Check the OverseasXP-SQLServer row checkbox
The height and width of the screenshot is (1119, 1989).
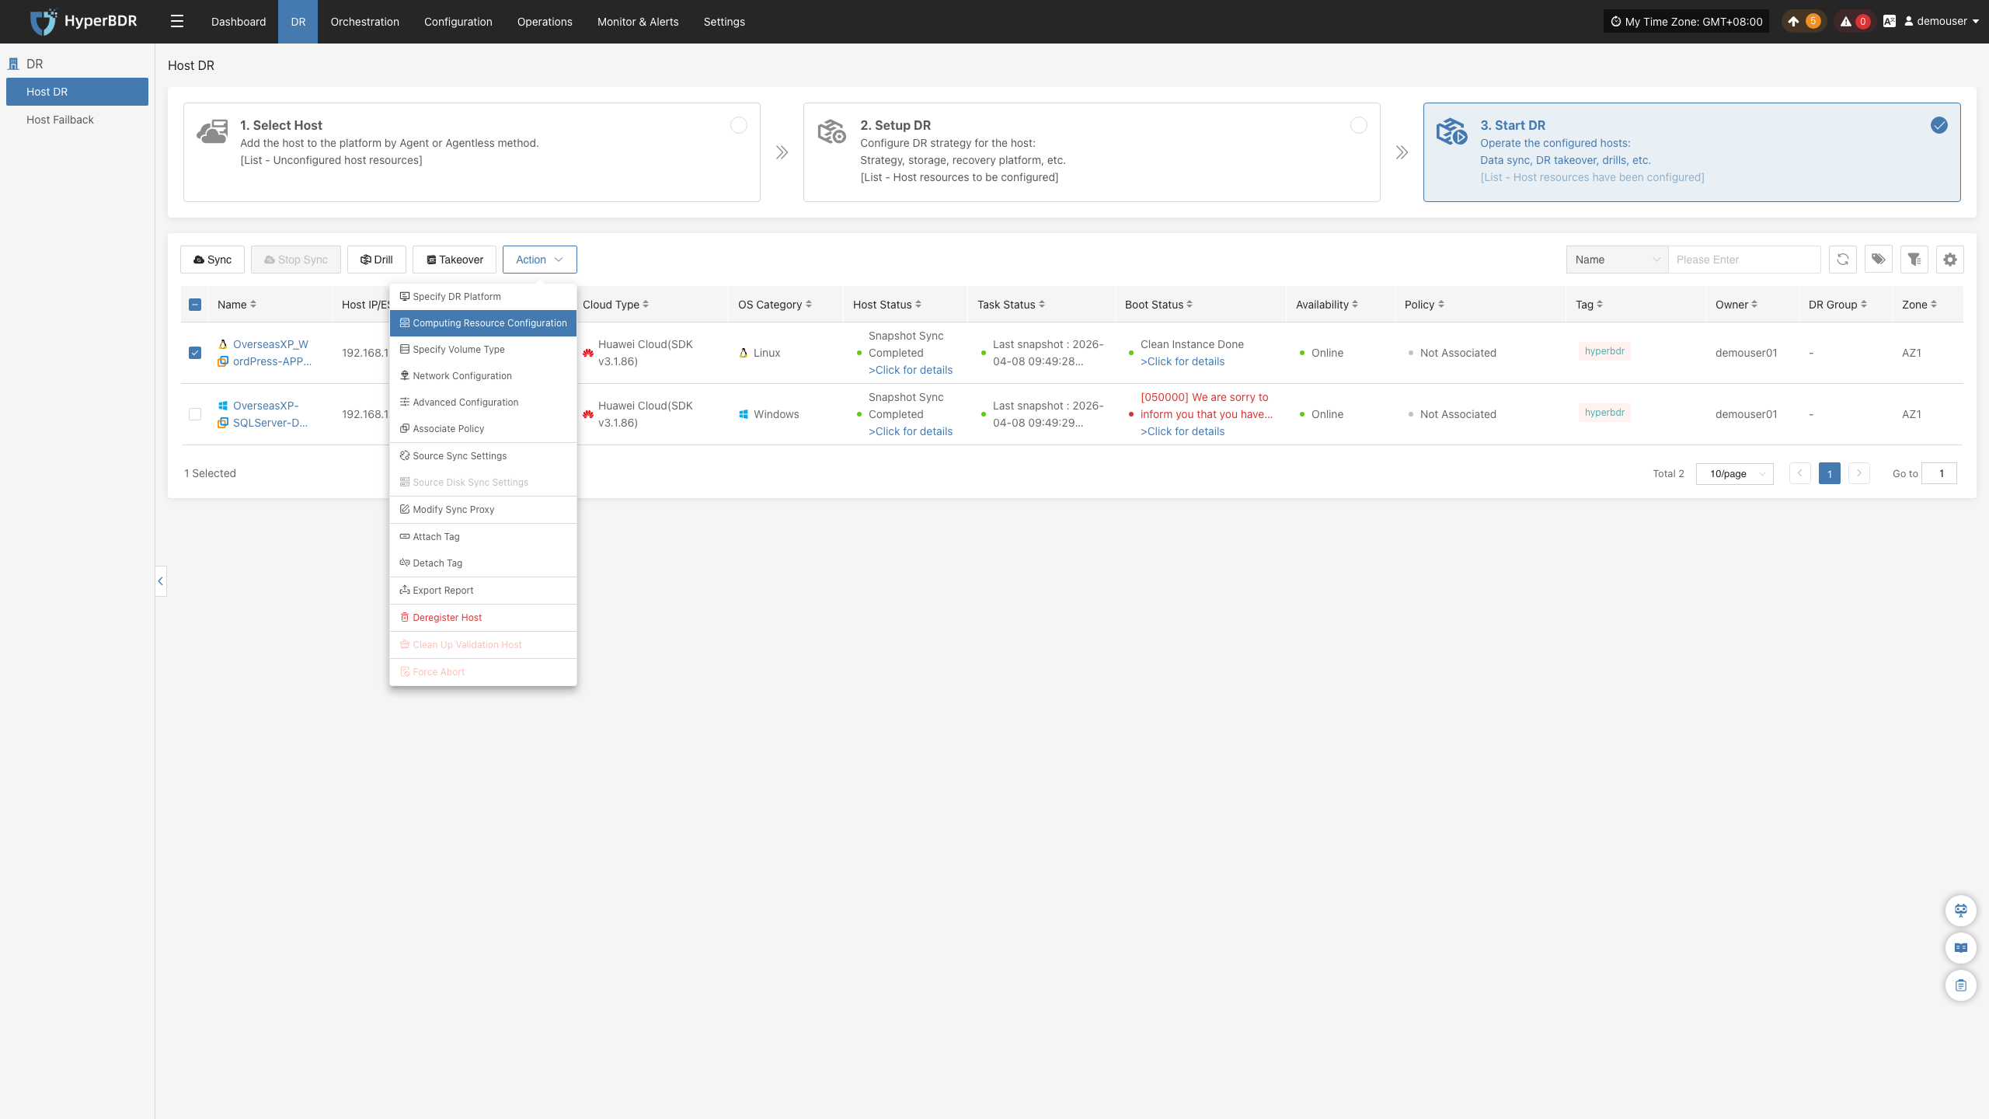[x=195, y=414]
